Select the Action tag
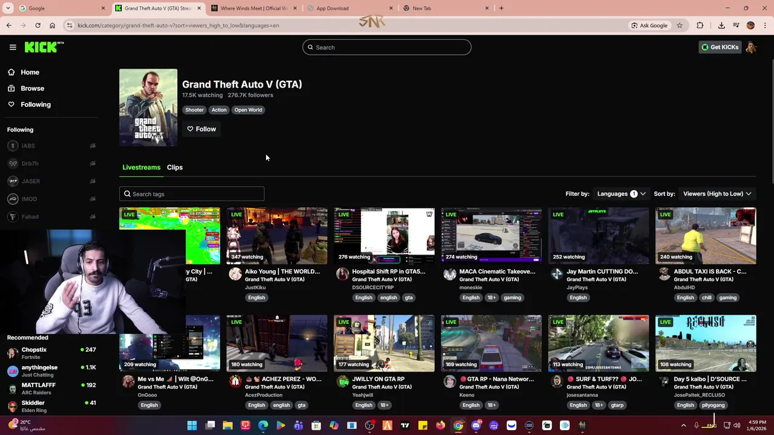The height and width of the screenshot is (435, 774). click(219, 110)
